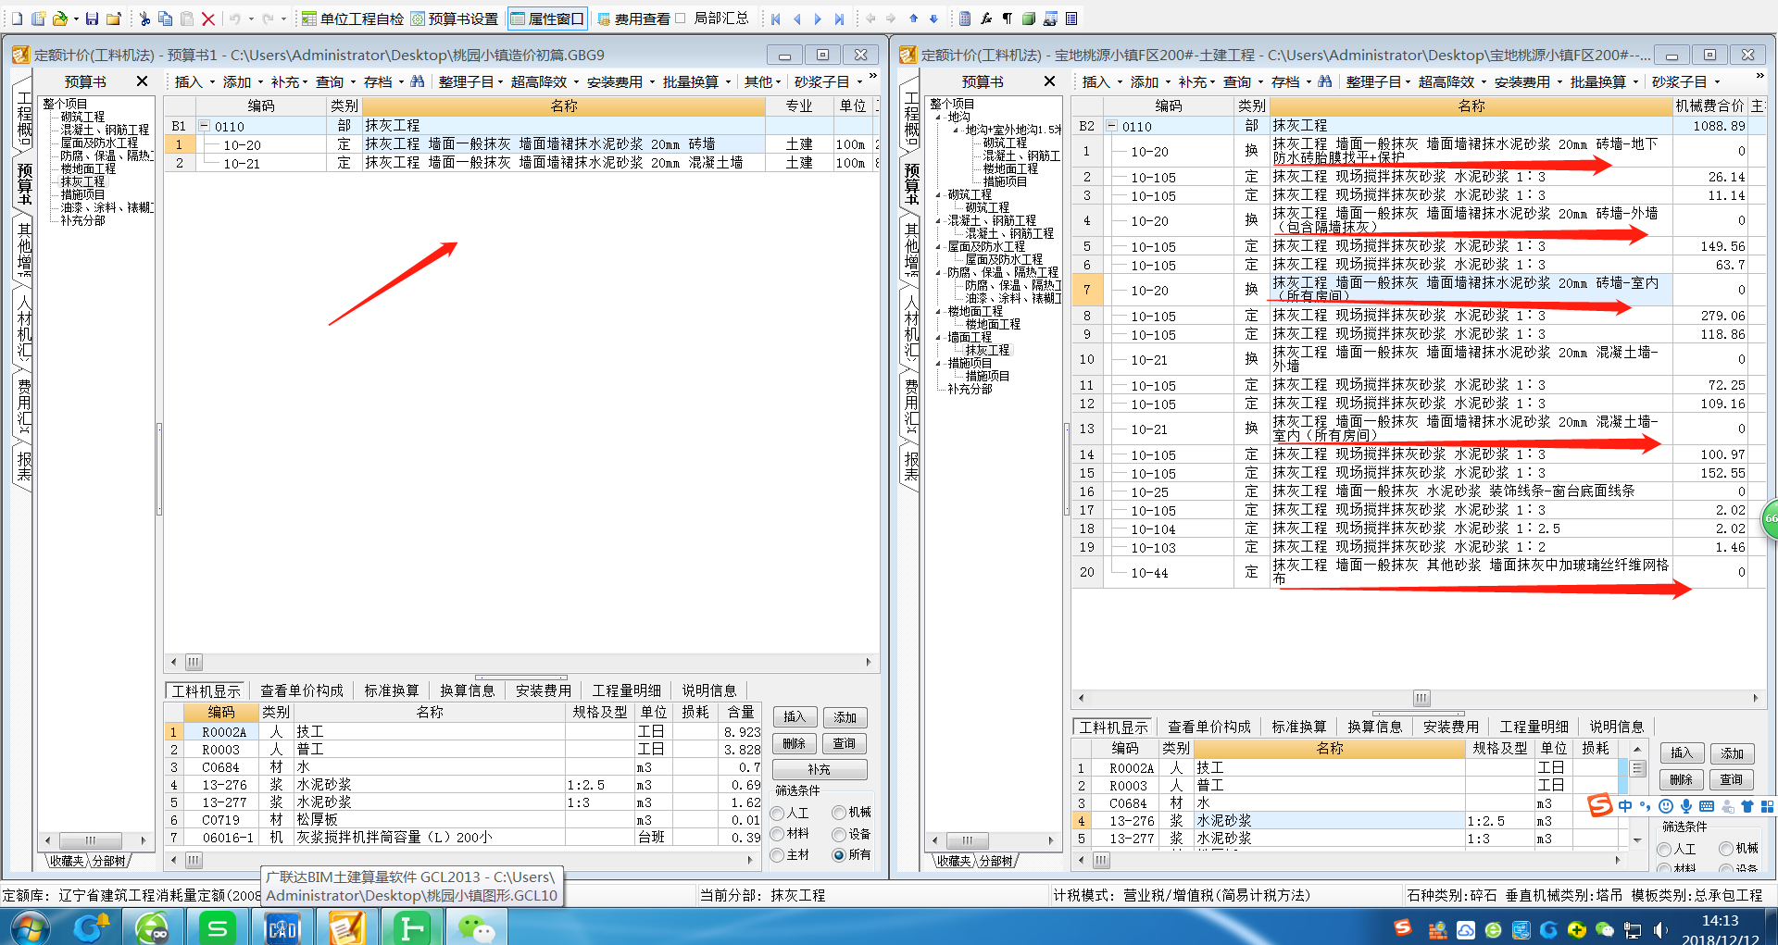Switch to 说明信息 tab in left window
Viewport: 1778px width, 945px height.
(709, 690)
